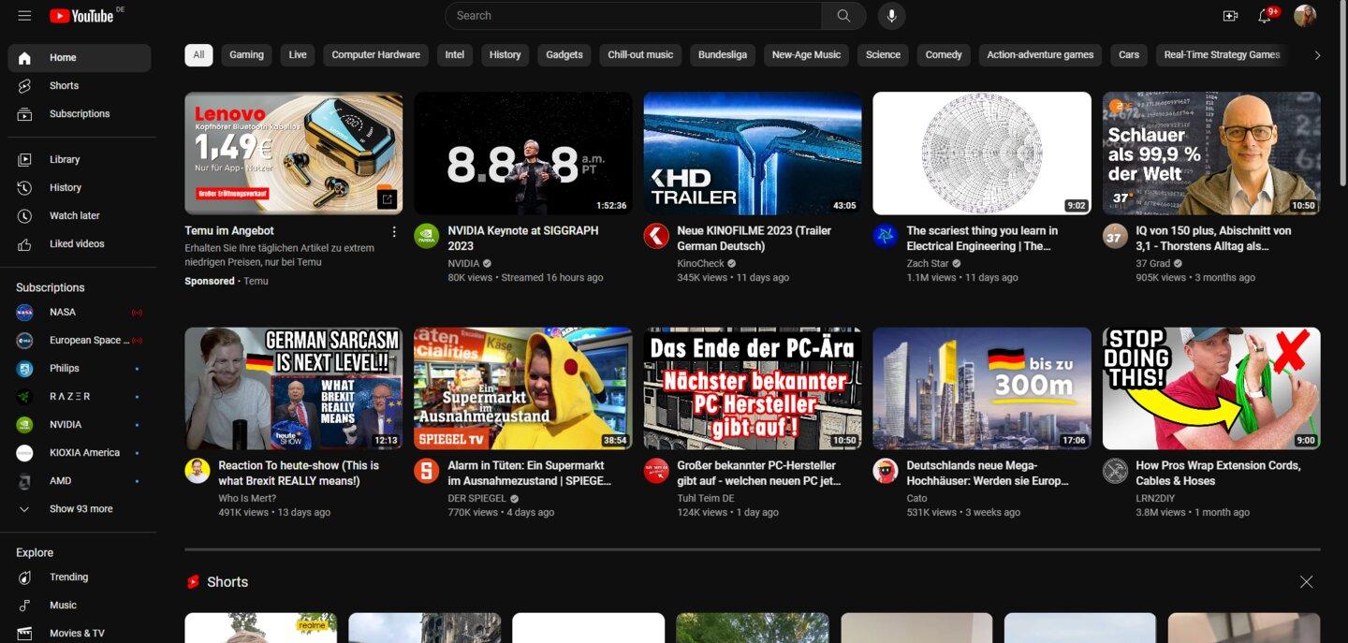Viewport: 1348px width, 643px height.
Task: Select the Cars filter chip
Action: pyautogui.click(x=1129, y=55)
